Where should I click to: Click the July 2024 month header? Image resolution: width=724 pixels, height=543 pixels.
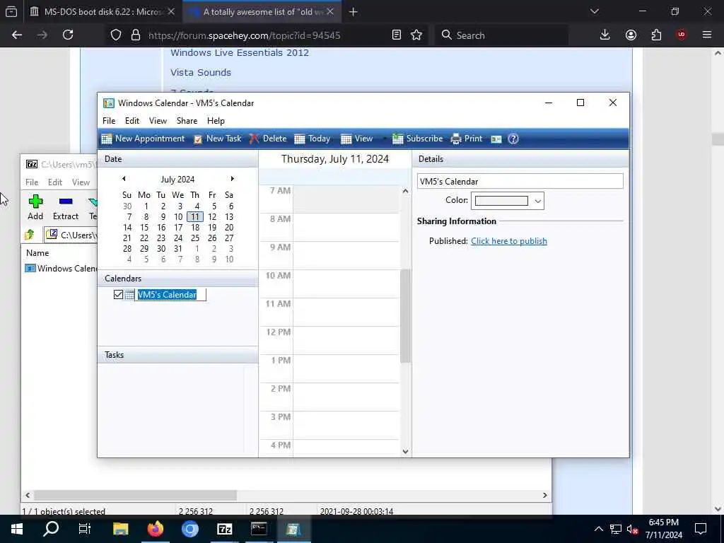(177, 179)
